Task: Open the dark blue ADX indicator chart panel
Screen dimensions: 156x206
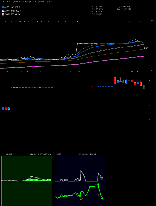Action: point(80,181)
